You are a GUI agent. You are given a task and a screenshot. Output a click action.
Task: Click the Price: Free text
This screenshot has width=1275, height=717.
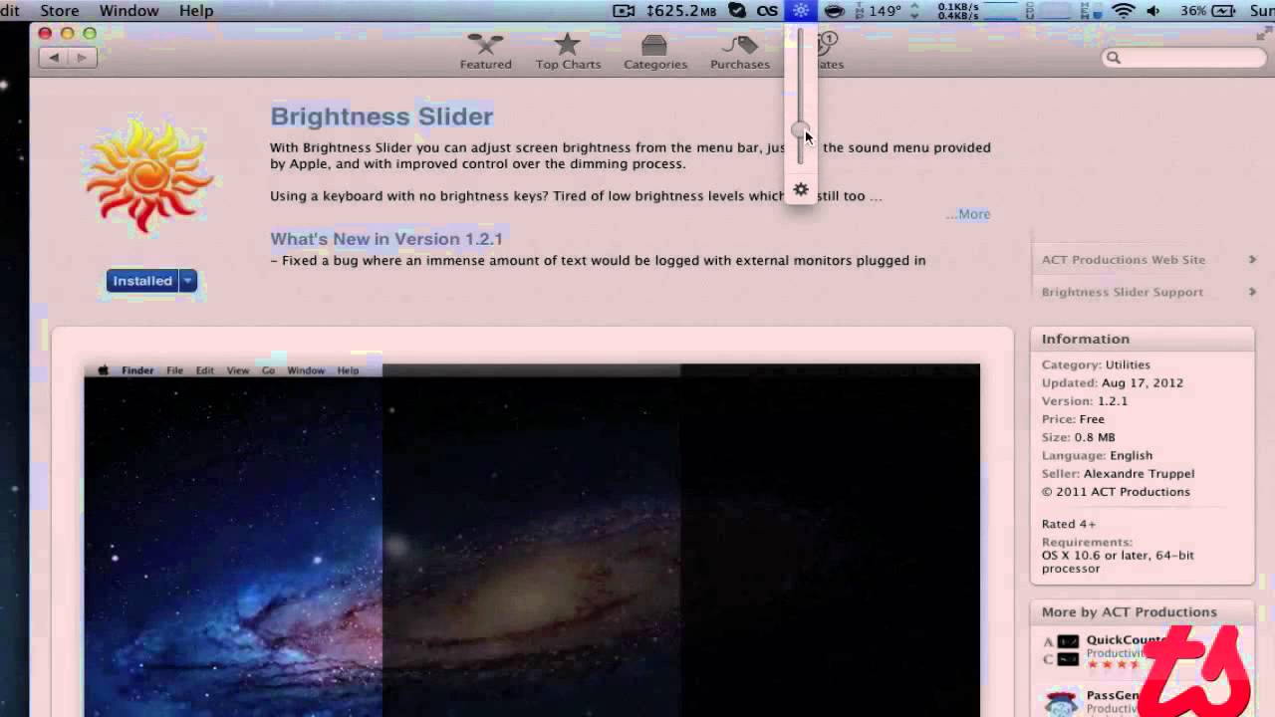[1073, 419]
